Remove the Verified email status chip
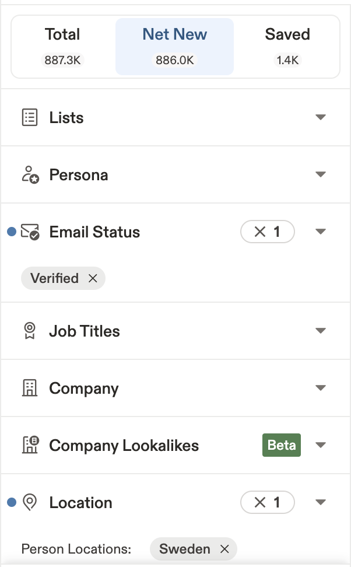The image size is (351, 567). click(x=93, y=279)
